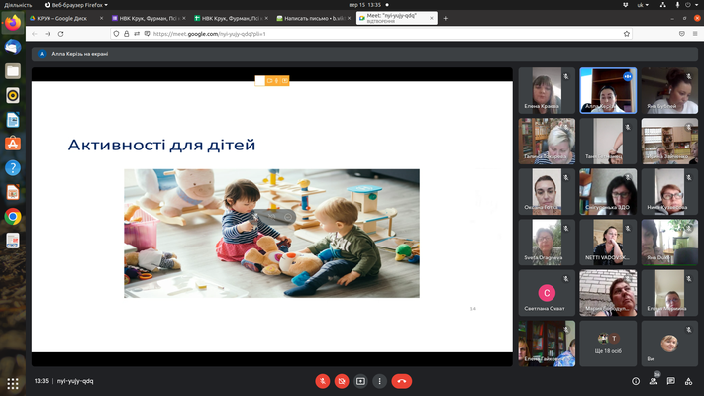Open a new browser tab

coord(446,19)
